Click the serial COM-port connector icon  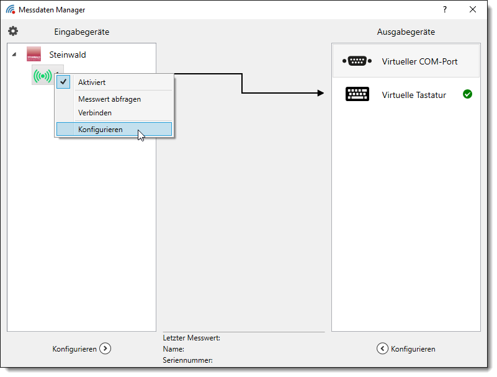357,61
